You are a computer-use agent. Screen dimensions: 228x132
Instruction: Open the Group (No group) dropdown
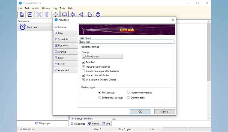tap(102, 56)
